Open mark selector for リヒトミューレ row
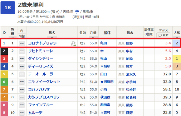Image resolution: width=181 pixels, height=116 pixels. pyautogui.click(x=22, y=51)
